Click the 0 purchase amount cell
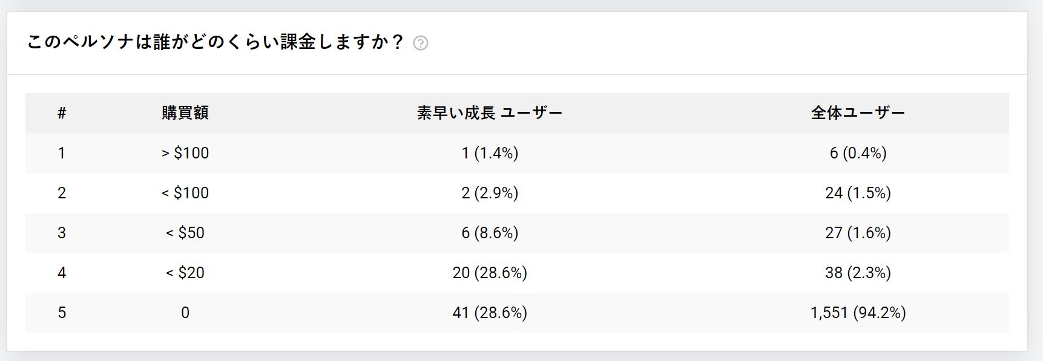Screen dimensions: 1043x361 pyautogui.click(x=185, y=313)
